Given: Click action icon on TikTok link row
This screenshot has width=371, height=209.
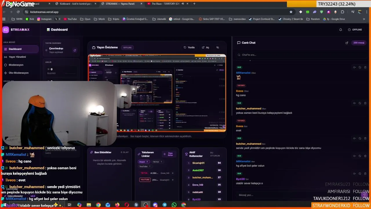Looking at the screenshot, I should coord(173,173).
